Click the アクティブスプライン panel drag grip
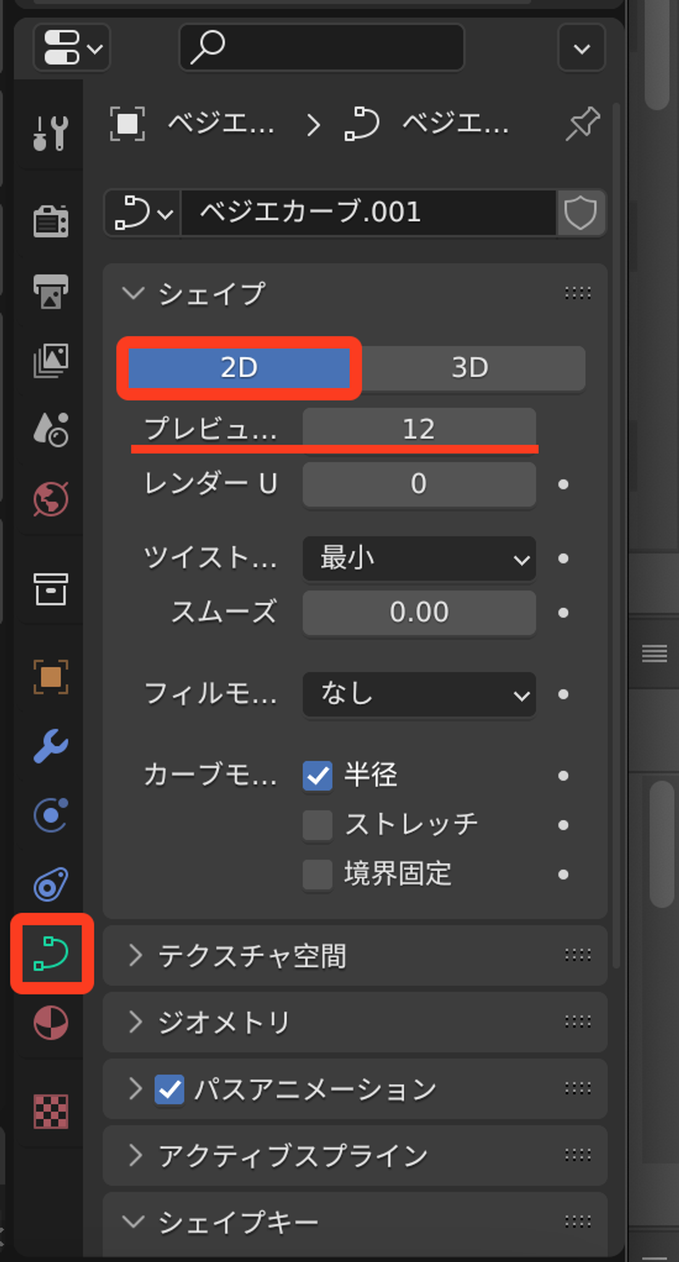 click(x=578, y=1155)
